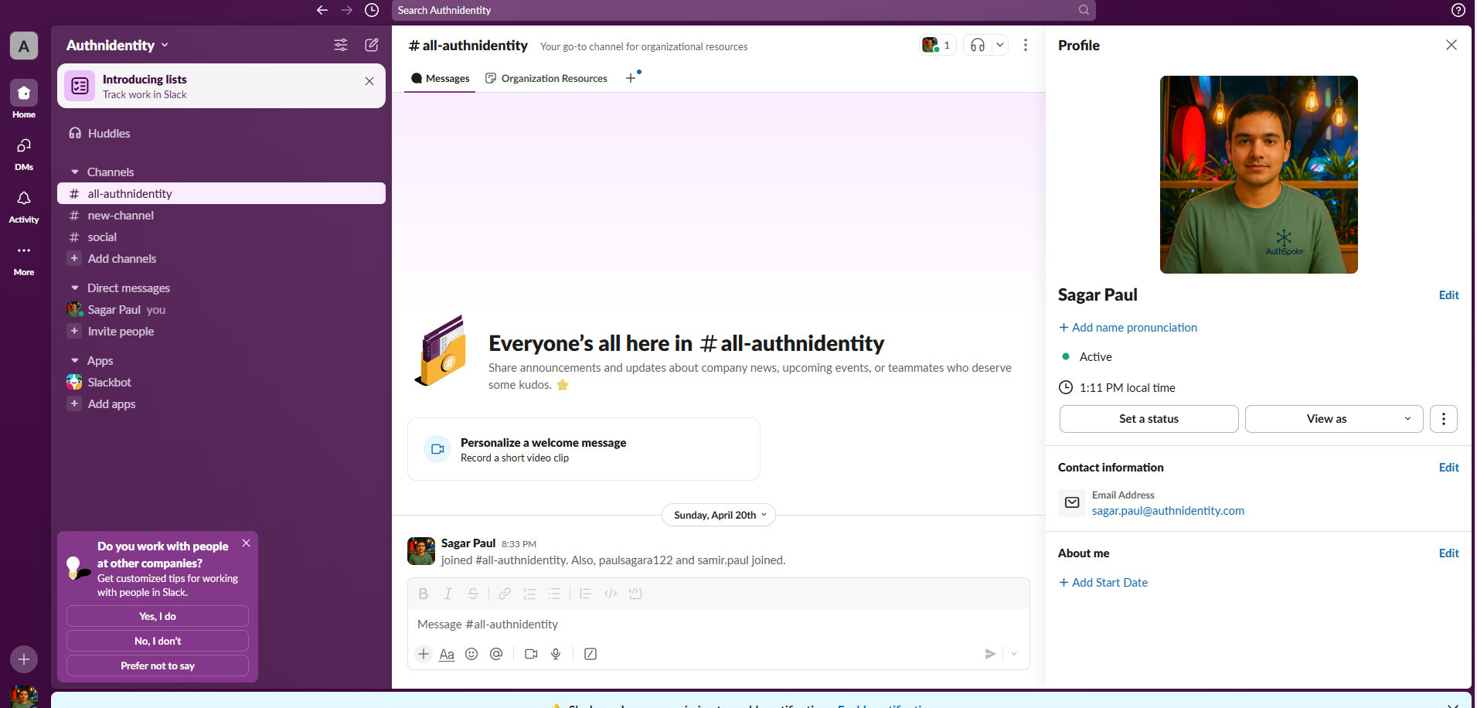The height and width of the screenshot is (708, 1477).
Task: Toggle strikethrough formatting in composer
Action: pyautogui.click(x=473, y=594)
